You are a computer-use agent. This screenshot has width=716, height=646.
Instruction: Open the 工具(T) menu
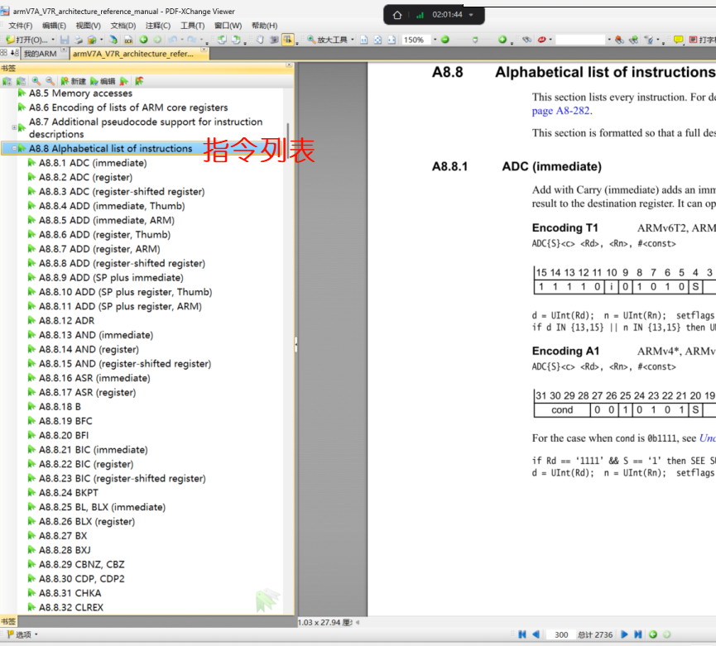[192, 26]
